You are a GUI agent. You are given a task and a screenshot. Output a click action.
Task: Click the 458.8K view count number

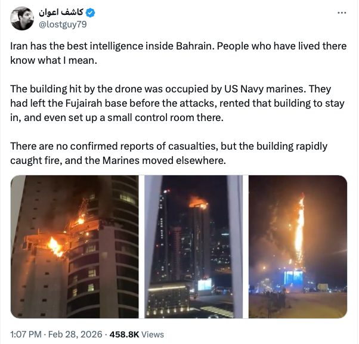(x=124, y=334)
